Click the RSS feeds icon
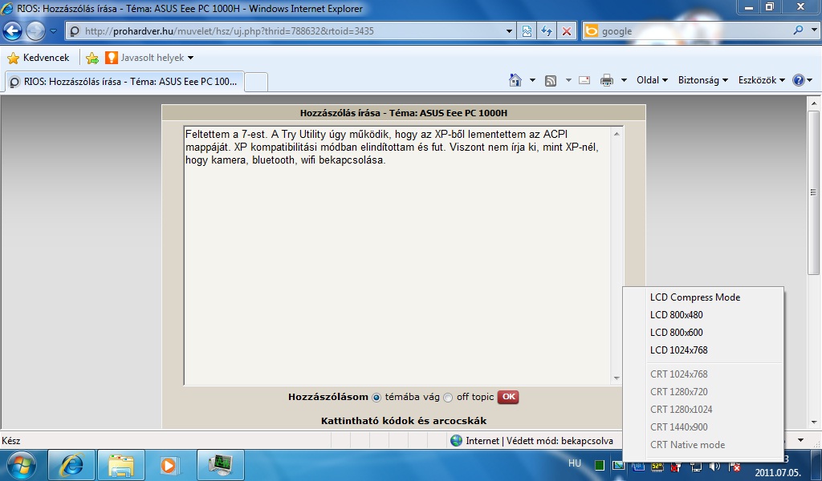 [x=551, y=80]
